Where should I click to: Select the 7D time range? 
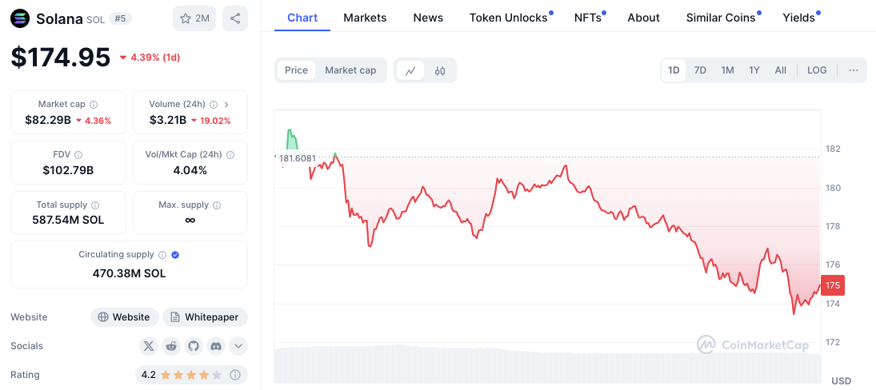click(700, 70)
